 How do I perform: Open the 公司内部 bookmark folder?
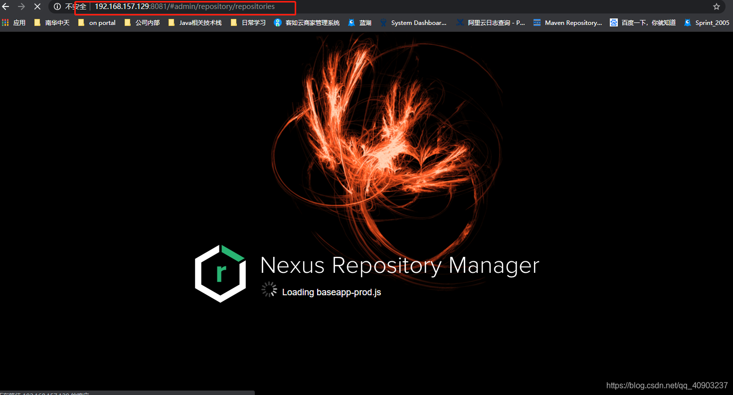tap(142, 22)
